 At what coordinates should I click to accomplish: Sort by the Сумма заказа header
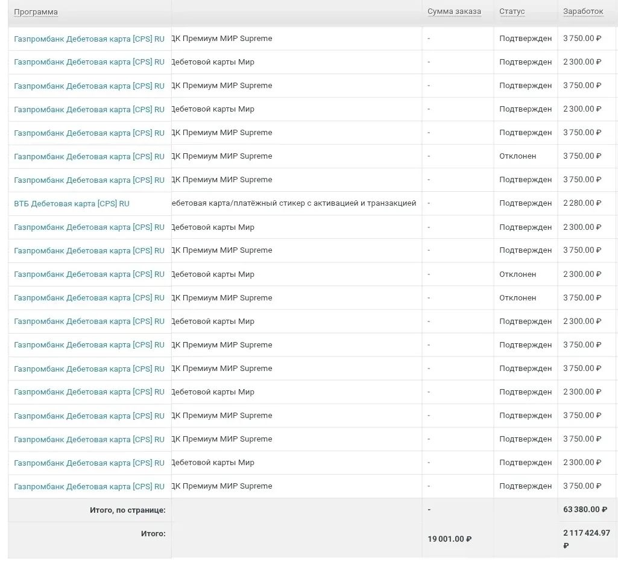pyautogui.click(x=454, y=11)
